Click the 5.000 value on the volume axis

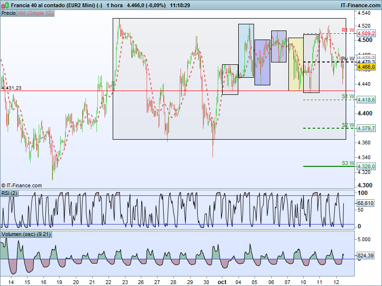364,239
